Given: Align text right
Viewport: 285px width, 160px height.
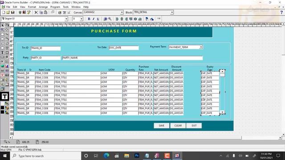Looking at the screenshot, I should (x=126, y=19).
